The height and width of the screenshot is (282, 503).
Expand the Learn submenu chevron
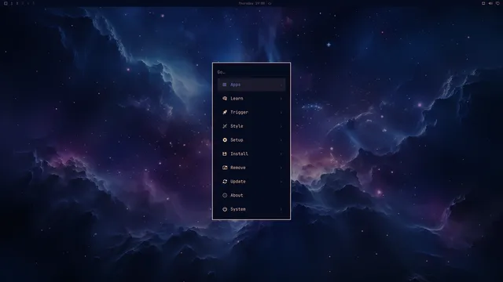281,99
